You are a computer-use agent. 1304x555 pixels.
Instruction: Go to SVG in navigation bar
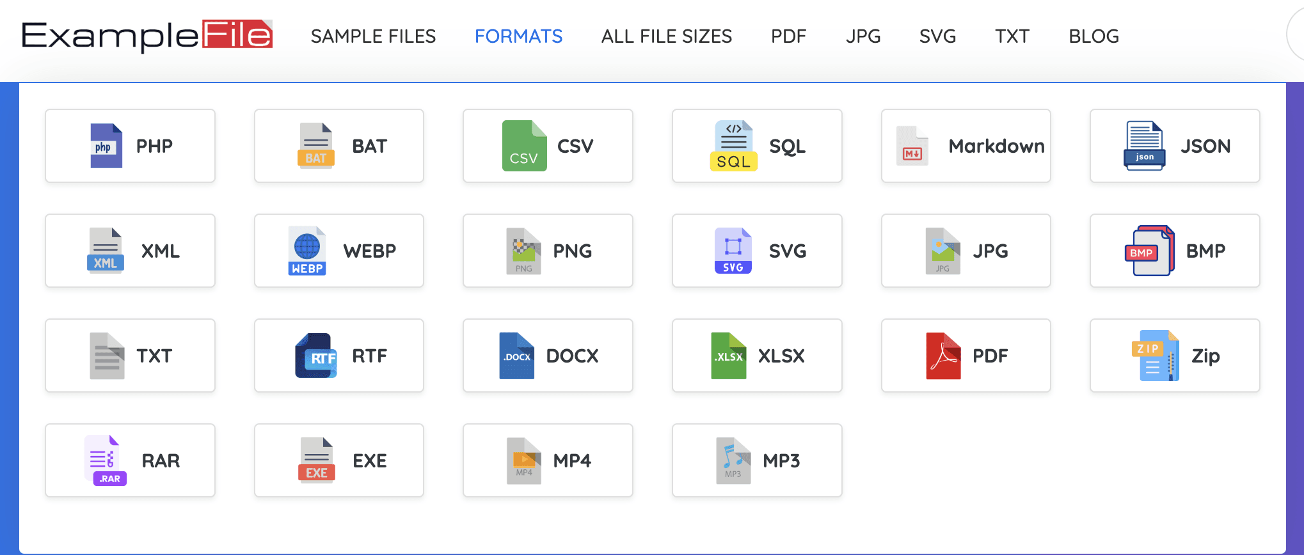click(938, 36)
